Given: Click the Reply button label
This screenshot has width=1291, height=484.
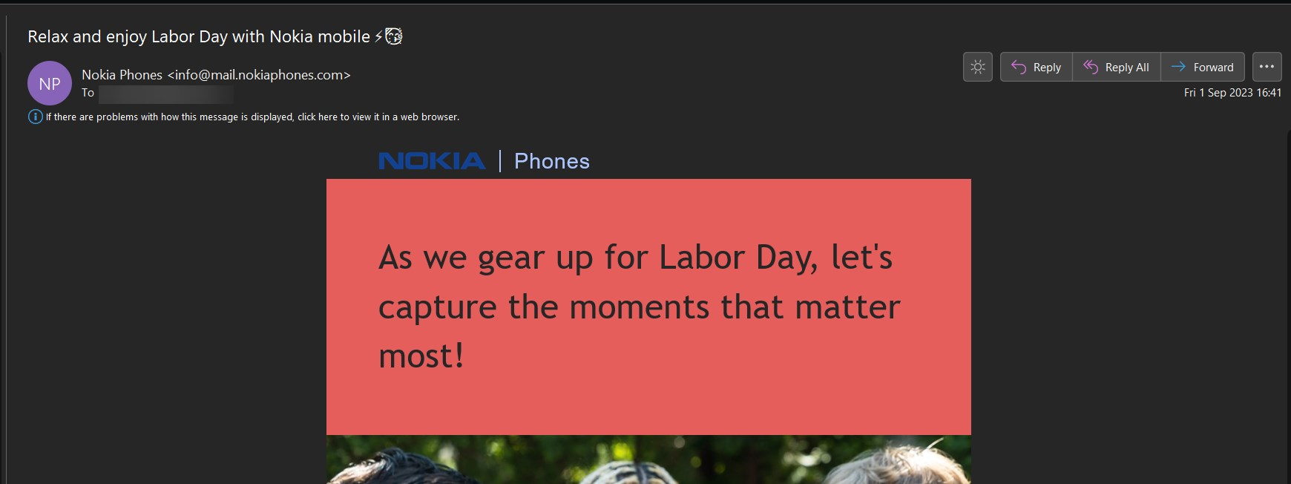Looking at the screenshot, I should pos(1047,68).
